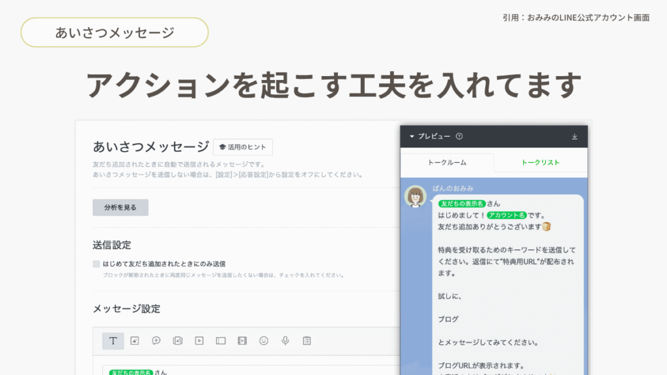Collapse the プレビュー panel with triangle arrow
Viewport: 667px width, 375px height.
pos(412,137)
